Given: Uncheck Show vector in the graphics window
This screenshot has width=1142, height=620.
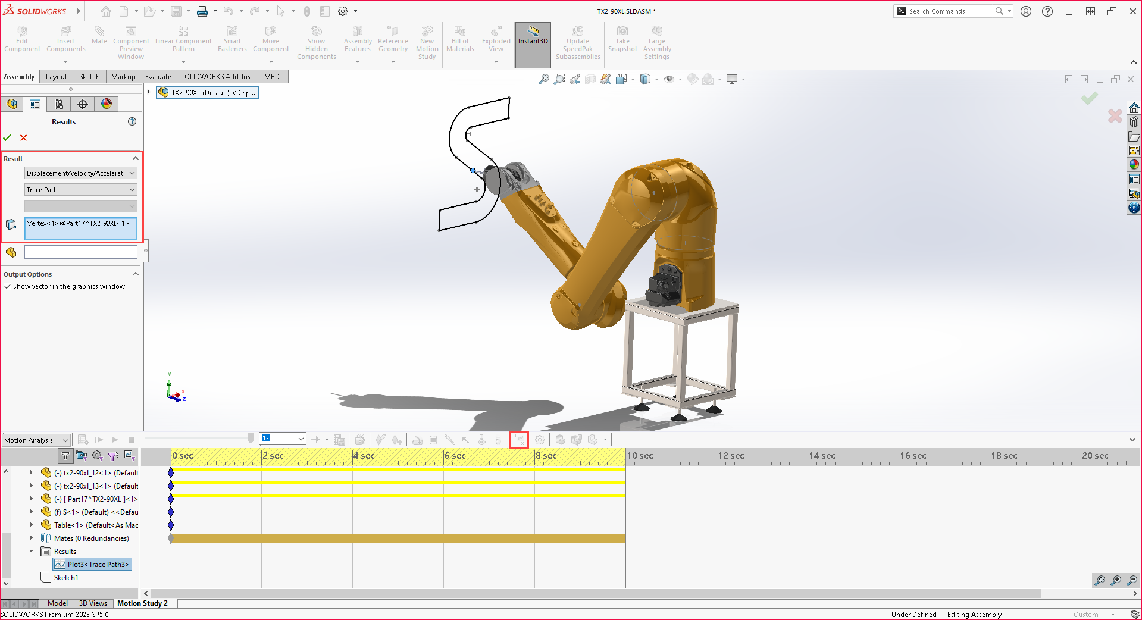Looking at the screenshot, I should coord(8,286).
